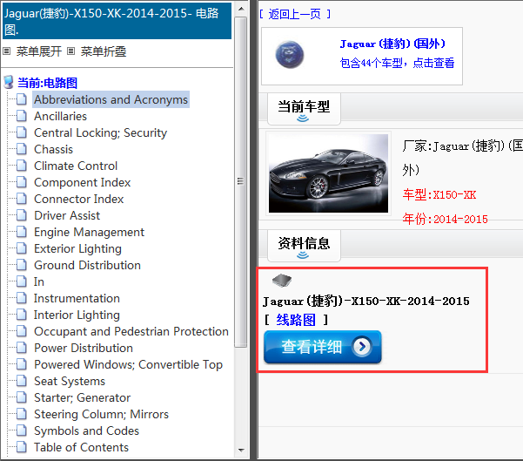Open Starter; Generator entry
The width and height of the screenshot is (523, 461).
[x=82, y=398]
